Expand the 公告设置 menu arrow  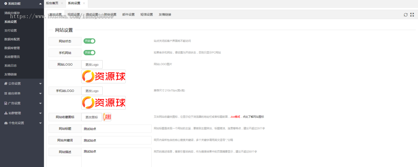[x=40, y=84]
